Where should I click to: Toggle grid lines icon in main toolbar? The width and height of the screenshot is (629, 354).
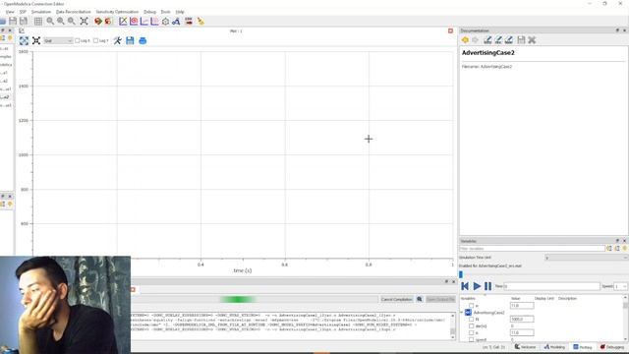(x=38, y=22)
